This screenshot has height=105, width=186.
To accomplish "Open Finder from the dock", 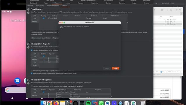I will [43, 103].
